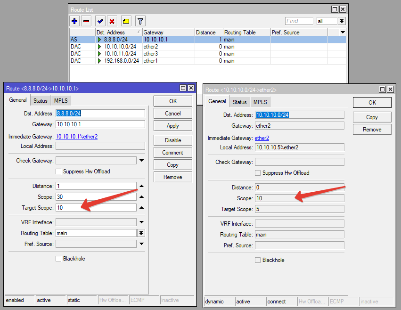Screen dimensions: 401x310
Task: Follow Immediate Gateway 10.10.10.1%ether2 link
Action: coord(77,137)
